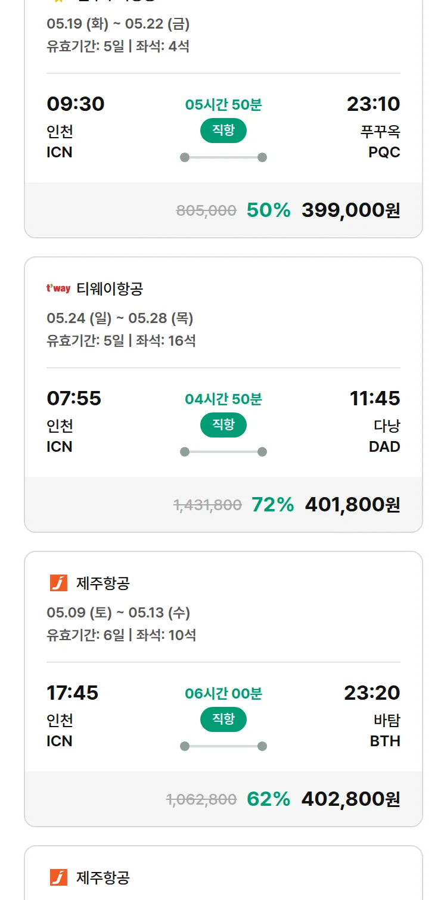
Task: Click the 72% discount label
Action: (x=273, y=505)
